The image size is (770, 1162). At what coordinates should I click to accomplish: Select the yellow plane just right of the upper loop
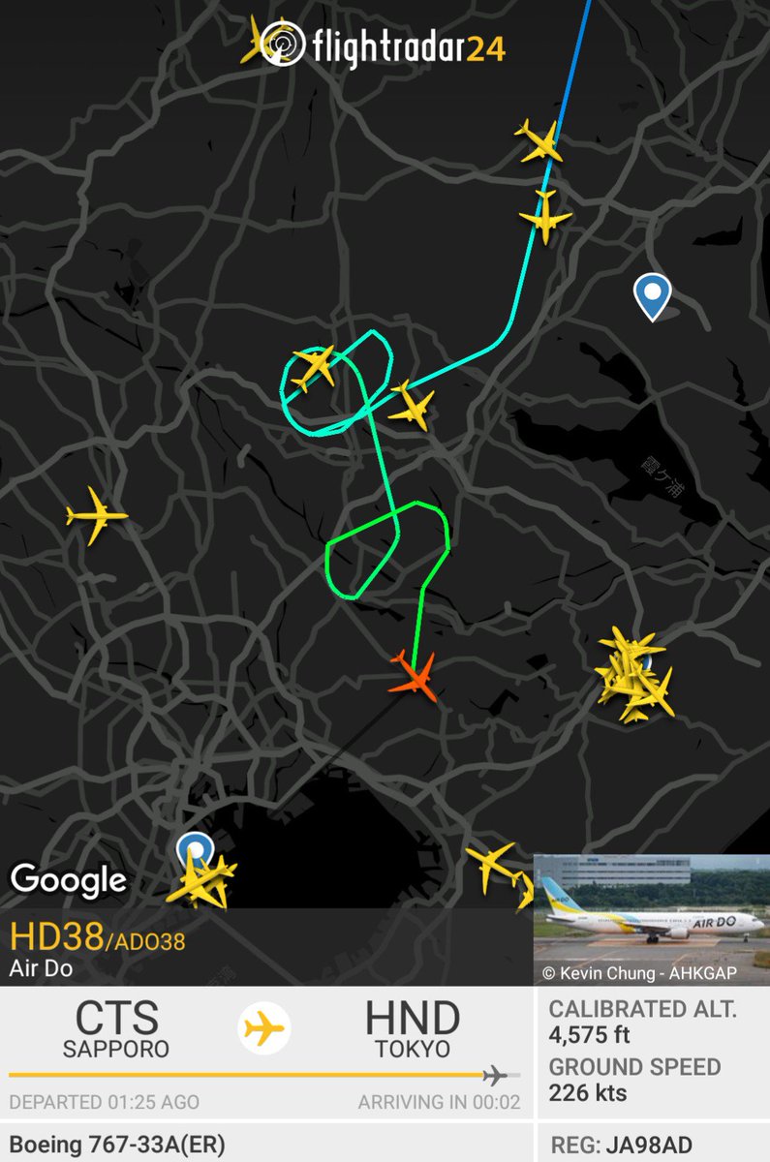coord(413,405)
